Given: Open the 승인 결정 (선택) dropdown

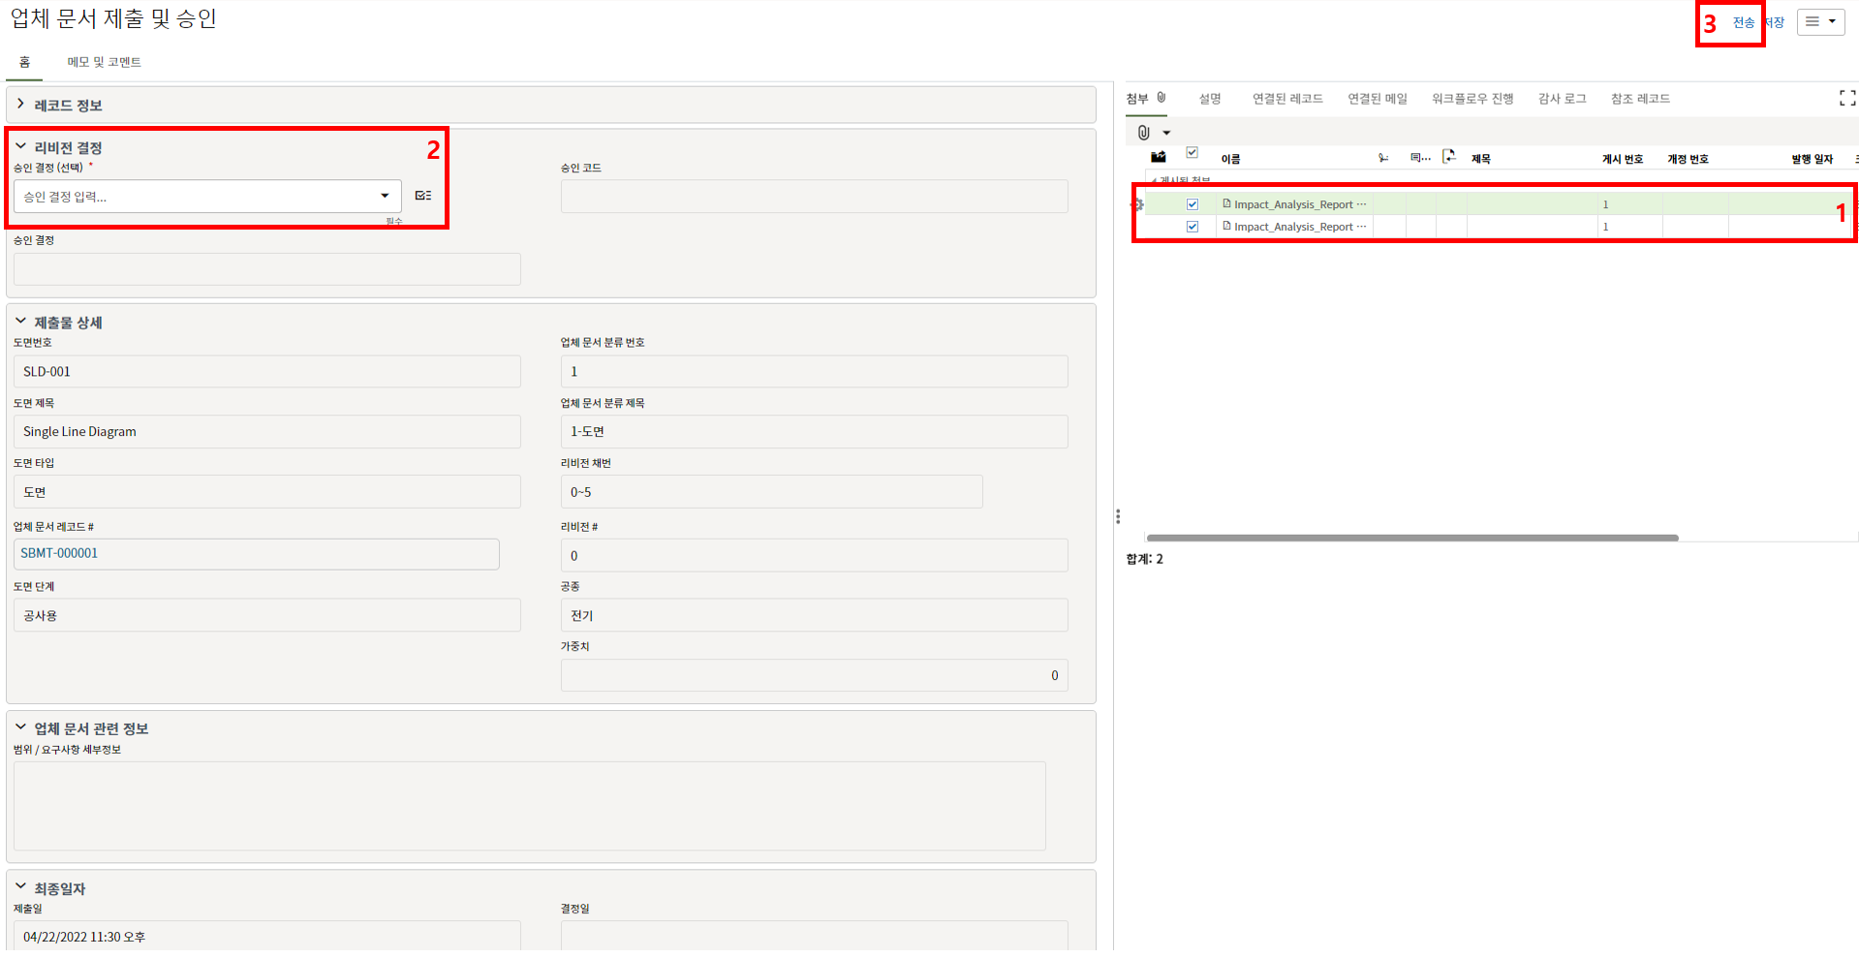Looking at the screenshot, I should (207, 197).
